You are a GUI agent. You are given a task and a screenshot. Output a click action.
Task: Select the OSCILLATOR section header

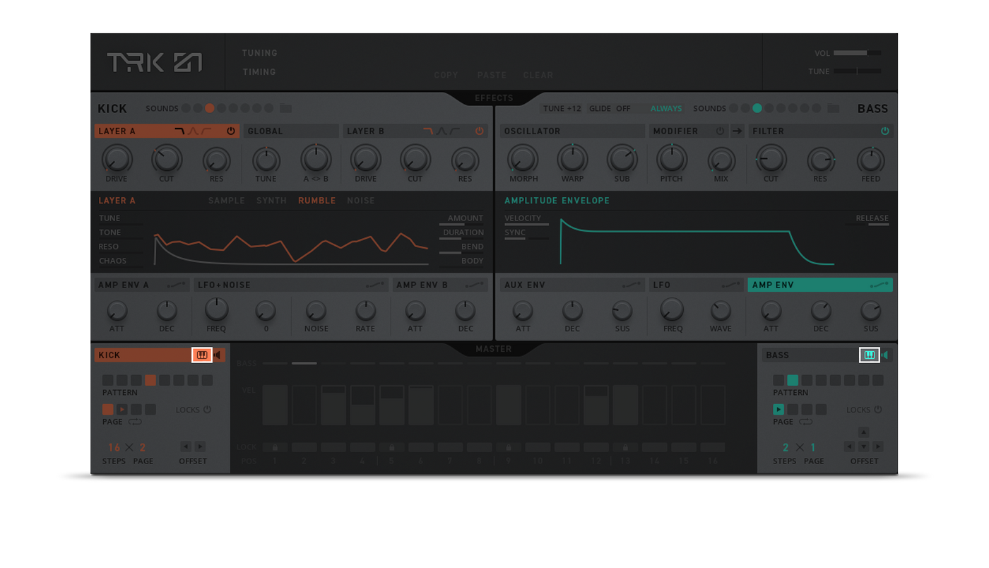[573, 131]
